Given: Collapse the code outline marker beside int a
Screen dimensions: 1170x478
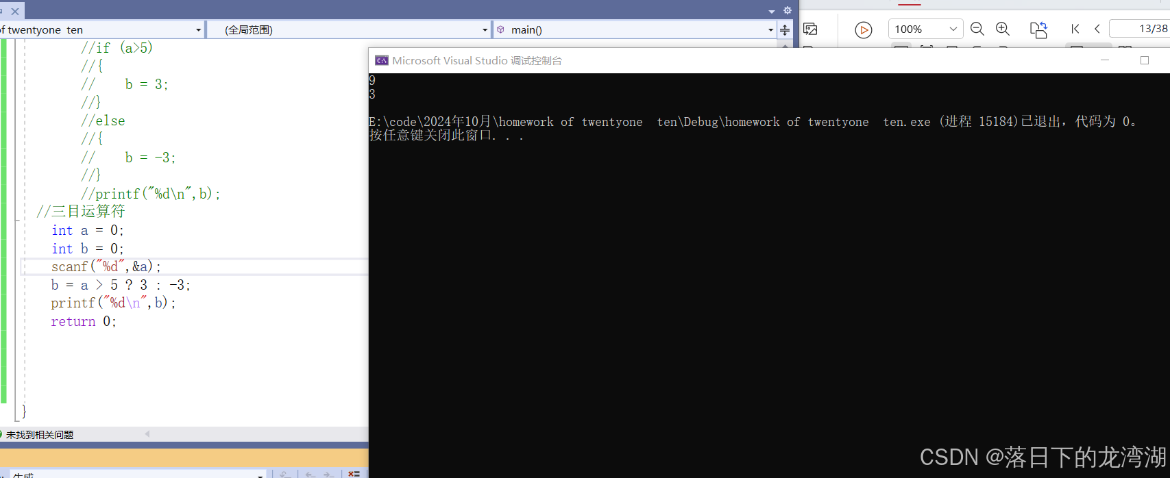Looking at the screenshot, I should click(17, 219).
